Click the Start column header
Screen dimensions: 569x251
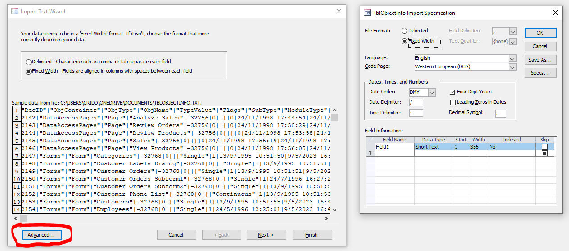(461, 140)
